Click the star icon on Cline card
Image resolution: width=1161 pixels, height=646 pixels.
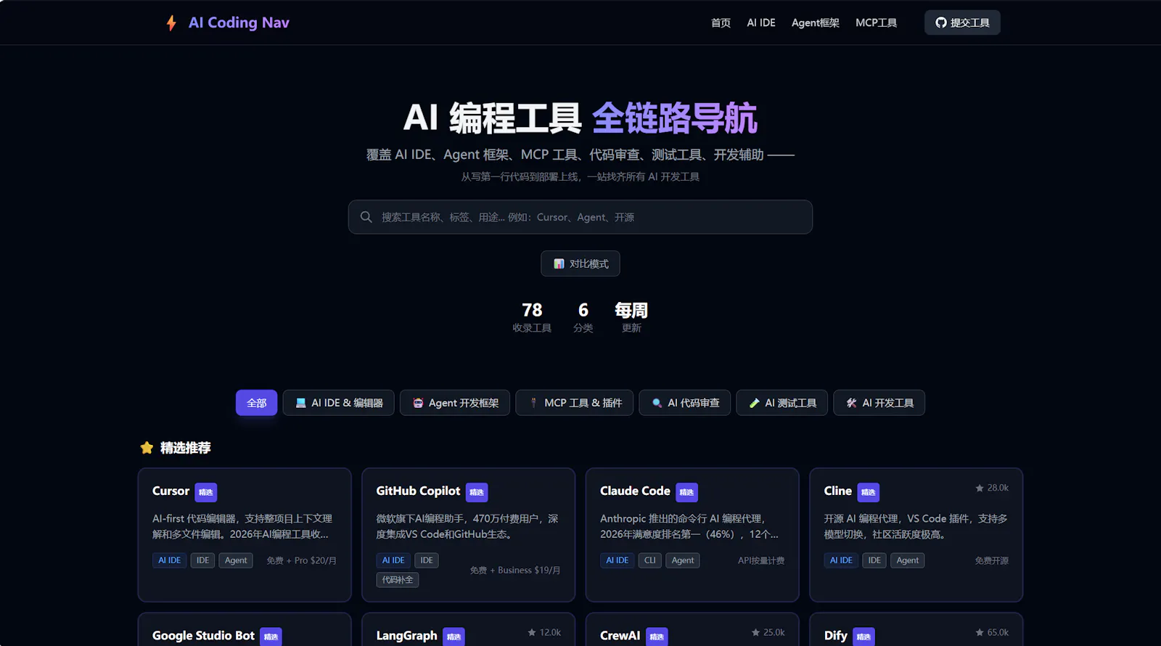[980, 488]
